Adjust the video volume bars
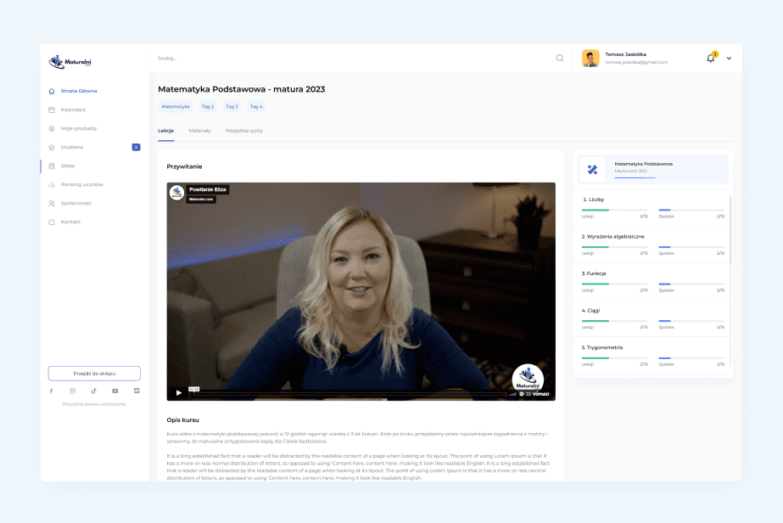The width and height of the screenshot is (783, 523). pyautogui.click(x=513, y=394)
